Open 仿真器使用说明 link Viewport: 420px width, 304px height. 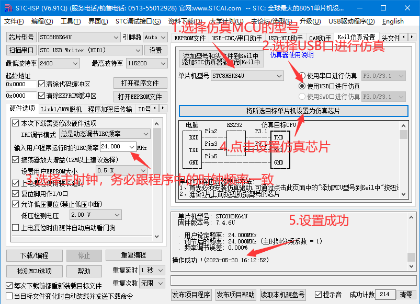pyautogui.click(x=292, y=55)
